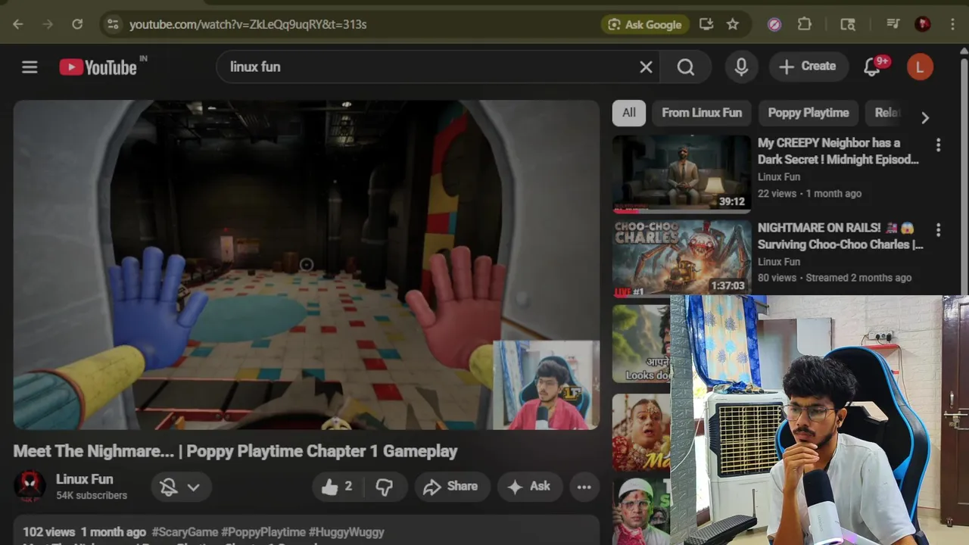
Task: Show more filter chips with the right arrow
Action: tap(924, 117)
